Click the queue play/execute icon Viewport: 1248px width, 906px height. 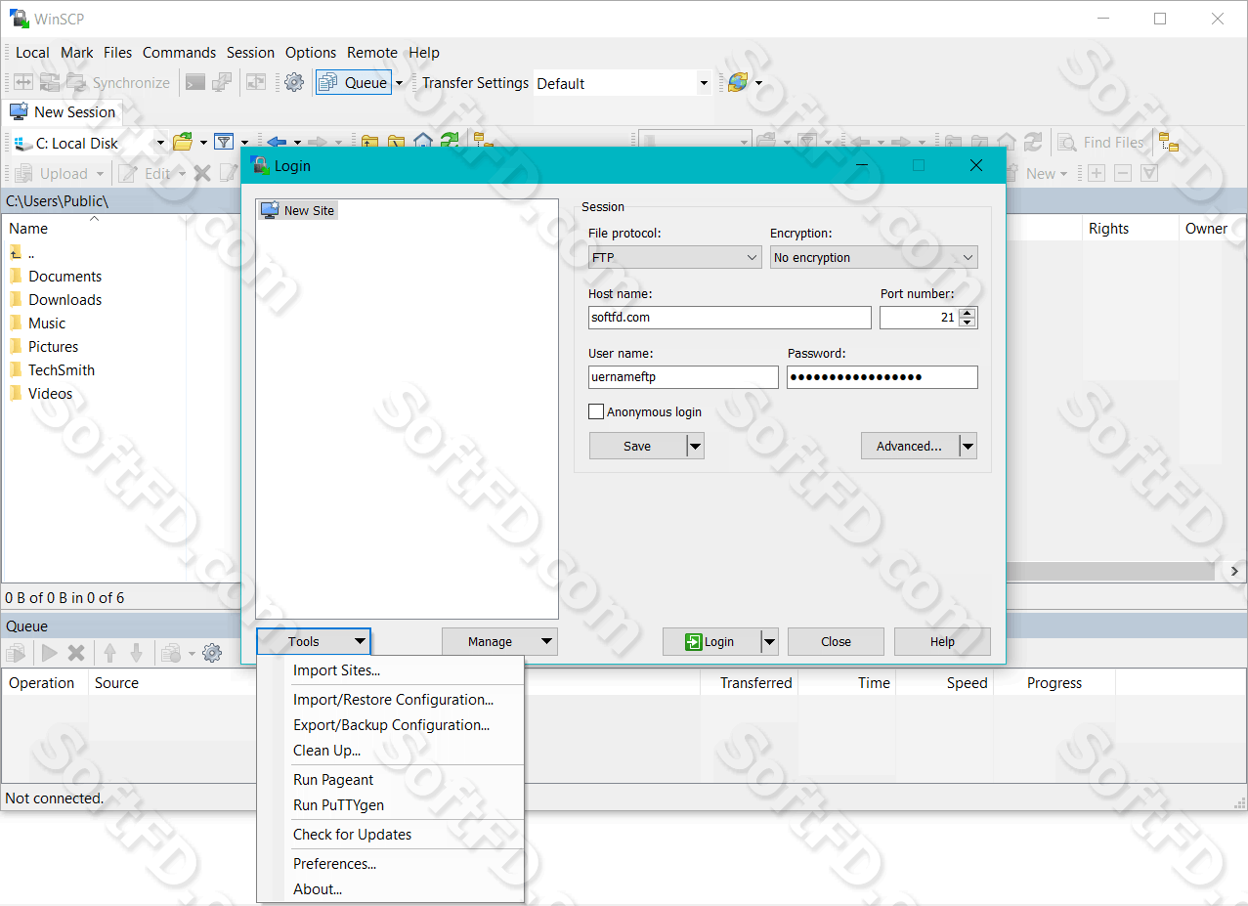pos(50,653)
